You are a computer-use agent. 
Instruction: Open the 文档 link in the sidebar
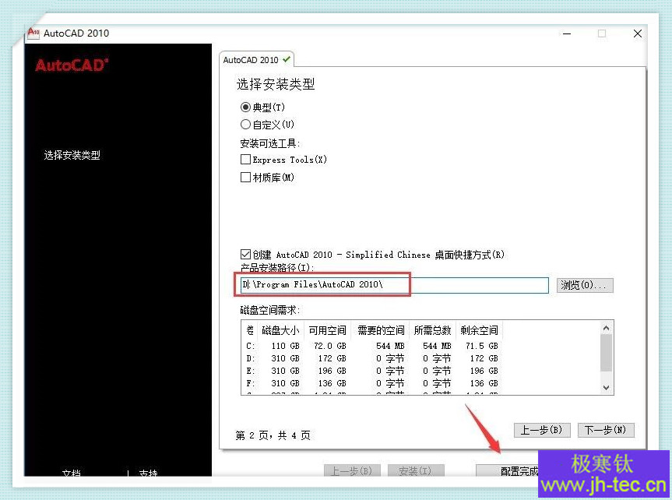coord(72,473)
